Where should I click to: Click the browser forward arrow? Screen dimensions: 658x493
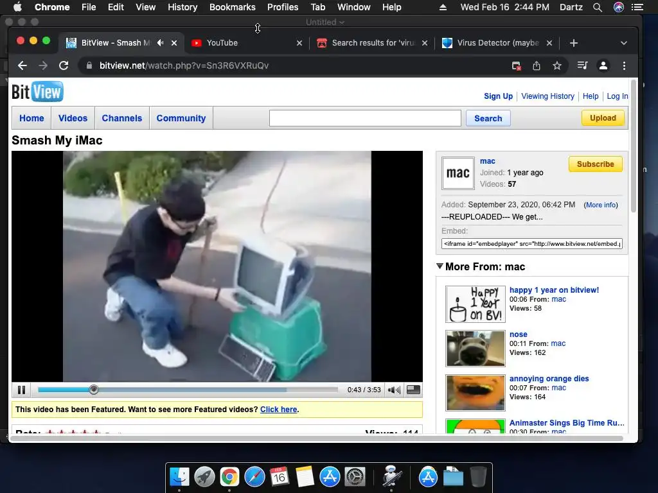(43, 65)
